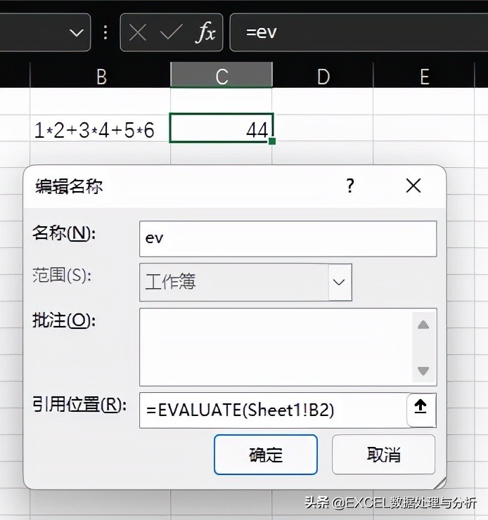Viewport: 488px width, 520px height.
Task: Click the 名称 field containing ev
Action: click(x=288, y=239)
